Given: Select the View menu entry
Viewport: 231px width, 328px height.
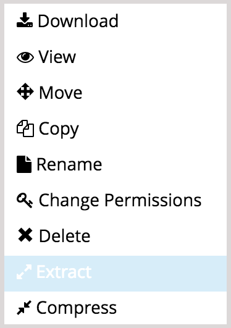Looking at the screenshot, I should (57, 56).
